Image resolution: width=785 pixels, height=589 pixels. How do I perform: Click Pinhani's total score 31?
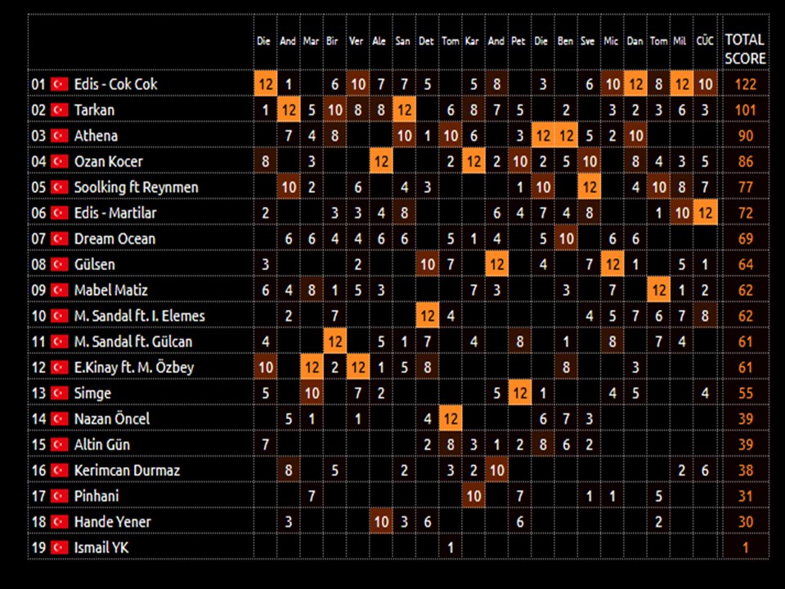pos(745,496)
